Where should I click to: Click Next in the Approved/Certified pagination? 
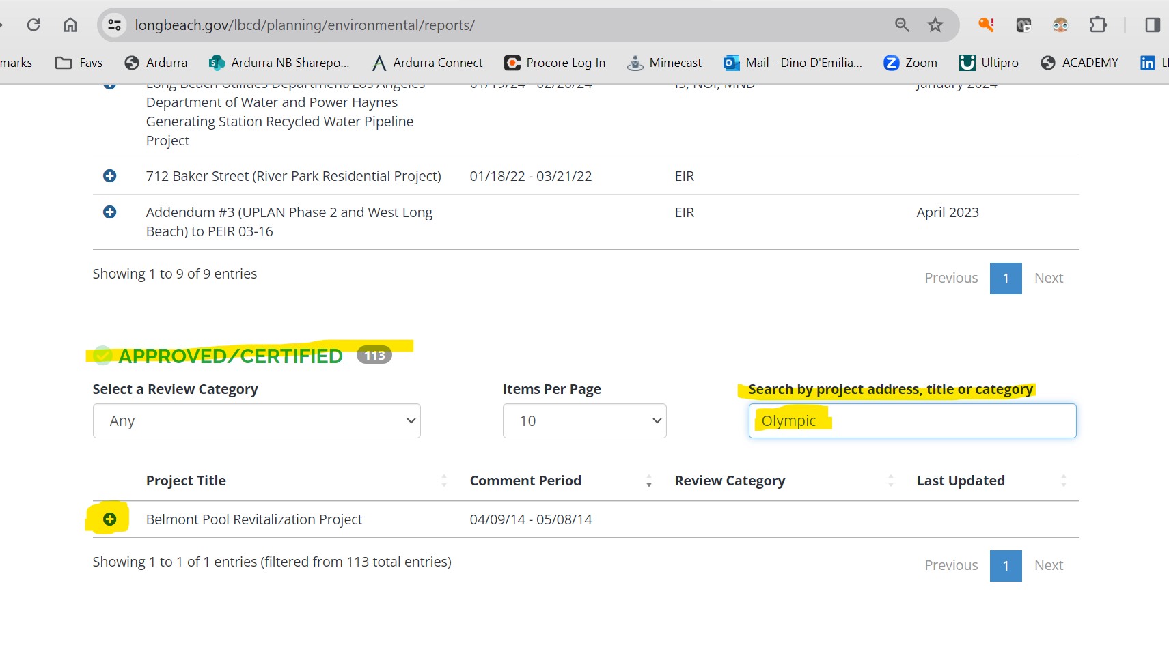(1048, 566)
